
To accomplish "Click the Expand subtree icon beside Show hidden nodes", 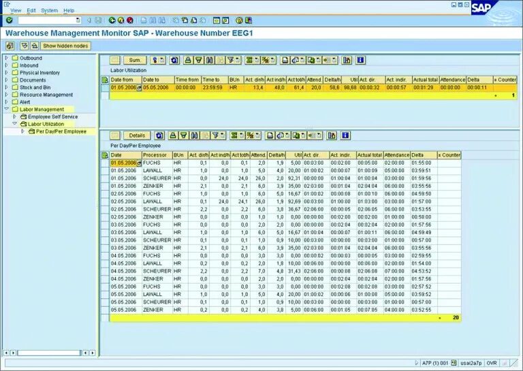I will coord(25,46).
